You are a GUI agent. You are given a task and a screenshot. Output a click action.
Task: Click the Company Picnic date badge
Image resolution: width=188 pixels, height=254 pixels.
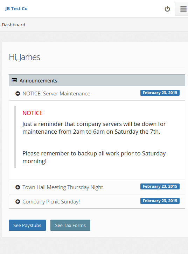160,201
